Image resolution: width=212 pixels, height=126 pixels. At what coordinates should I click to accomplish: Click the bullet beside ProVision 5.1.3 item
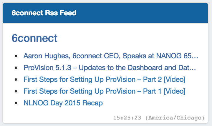[16, 68]
